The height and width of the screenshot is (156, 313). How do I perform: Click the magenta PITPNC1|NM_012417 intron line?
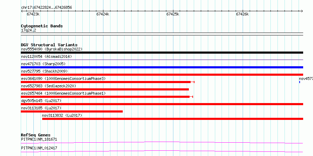point(162,151)
